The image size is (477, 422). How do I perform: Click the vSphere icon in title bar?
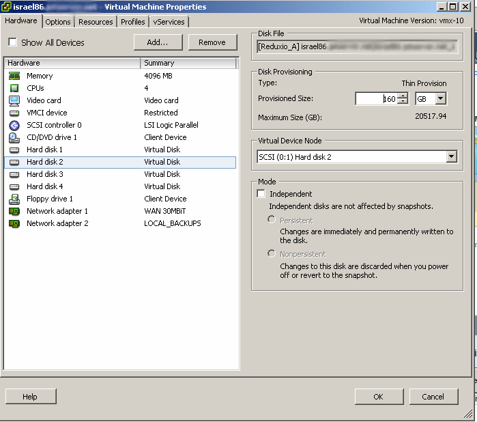pyautogui.click(x=6, y=7)
